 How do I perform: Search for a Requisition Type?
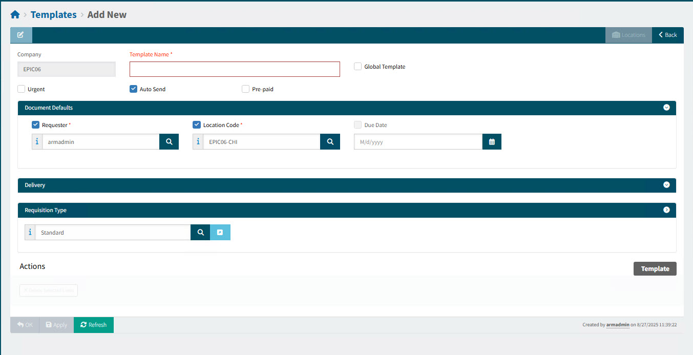[200, 232]
